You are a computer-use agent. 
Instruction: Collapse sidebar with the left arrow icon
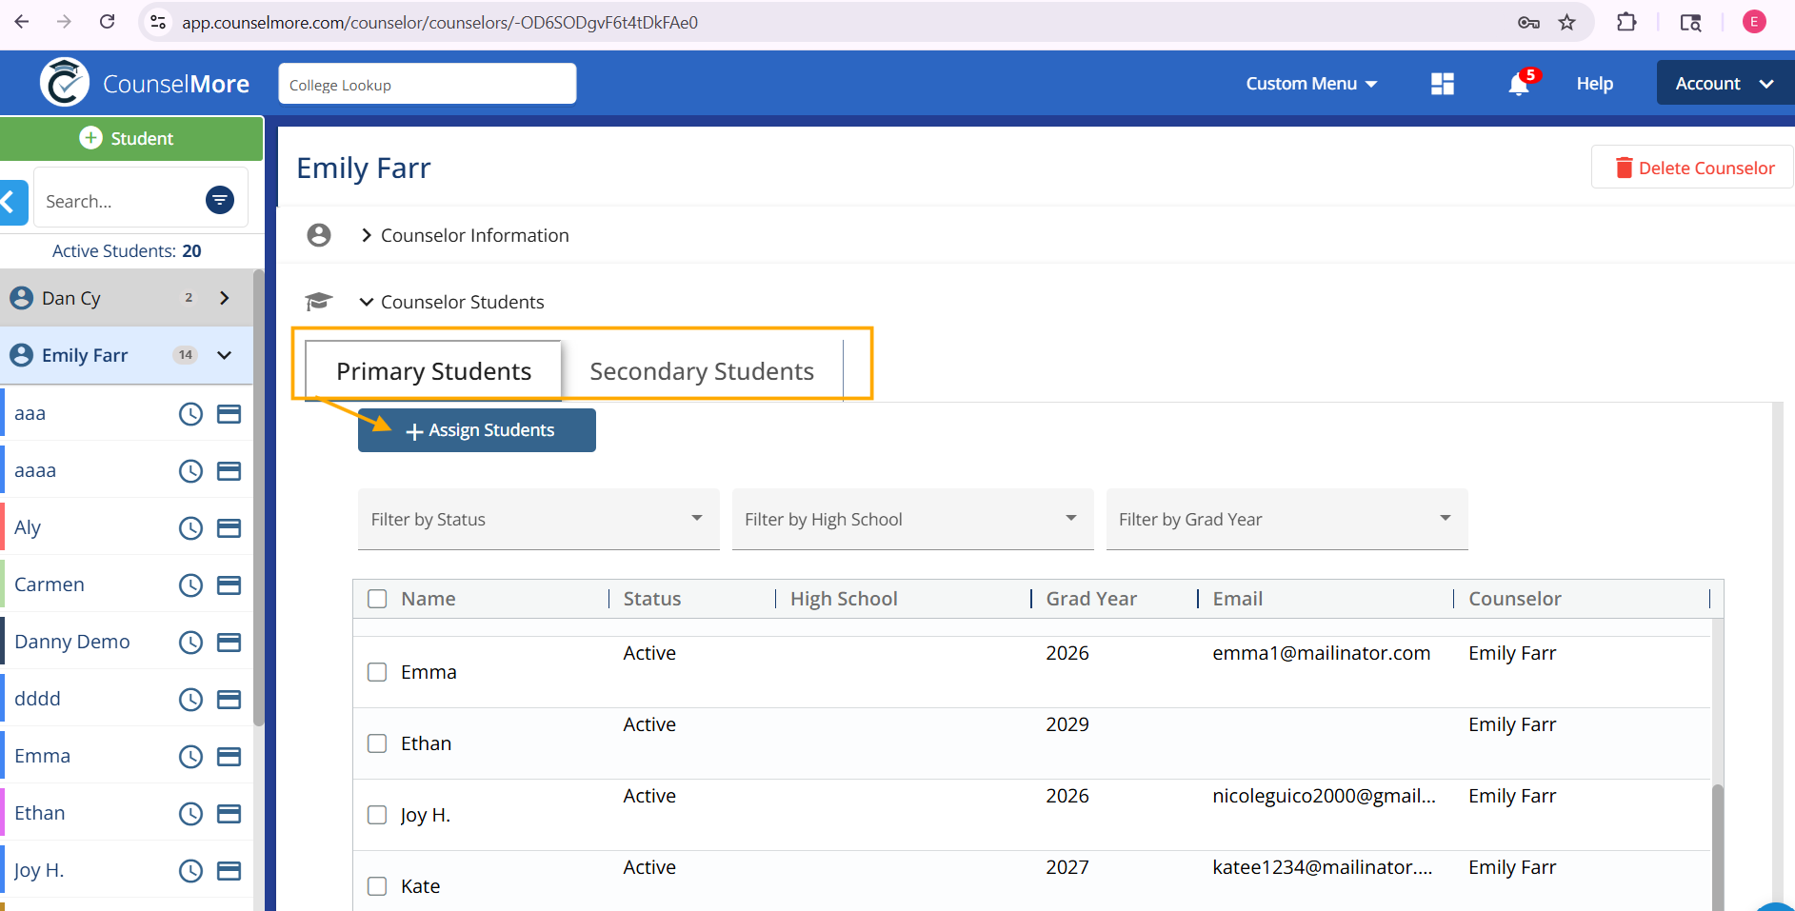[x=11, y=201]
